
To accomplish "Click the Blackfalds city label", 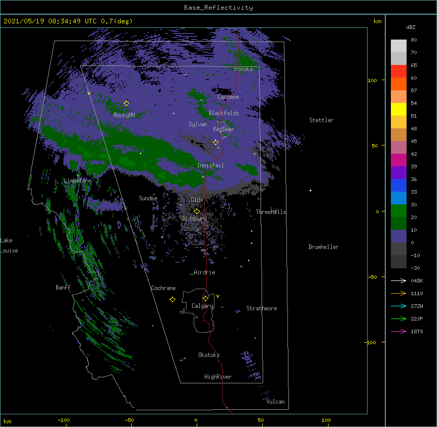I will click(x=224, y=113).
